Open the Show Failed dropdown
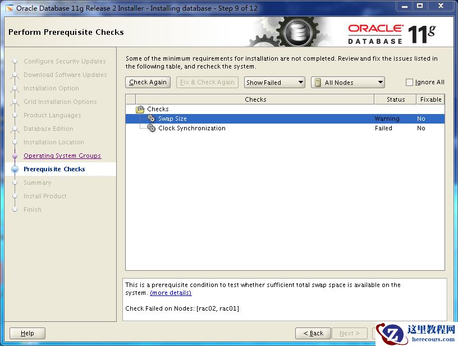Image resolution: width=458 pixels, height=346 pixels. [274, 83]
